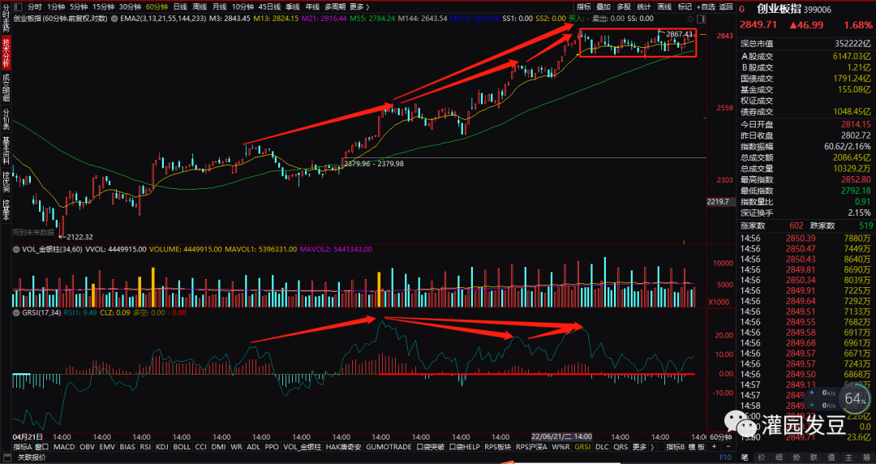Click the GRSI indicator circle icon

15,312
